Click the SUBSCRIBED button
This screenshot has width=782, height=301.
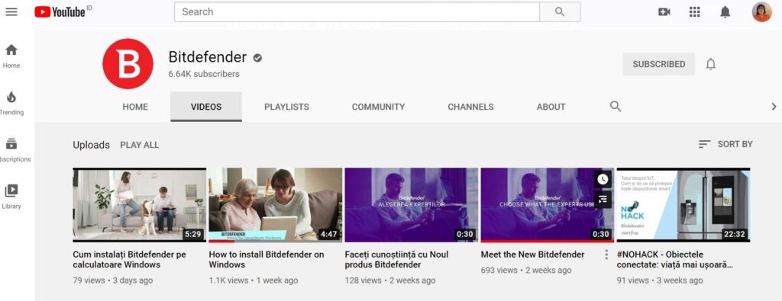pos(659,64)
